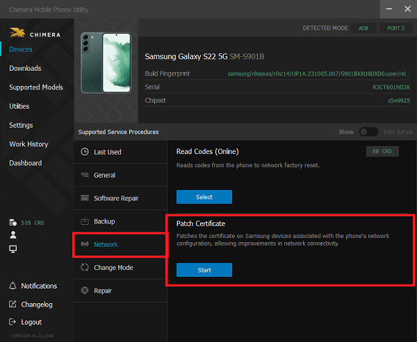Open the Changelog

pos(37,305)
